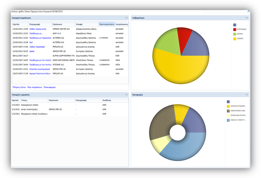Image resolution: width=261 pixels, height=178 pixels.
Task: Click SENSO PER LEI in open tasks table
Action: coord(55,109)
